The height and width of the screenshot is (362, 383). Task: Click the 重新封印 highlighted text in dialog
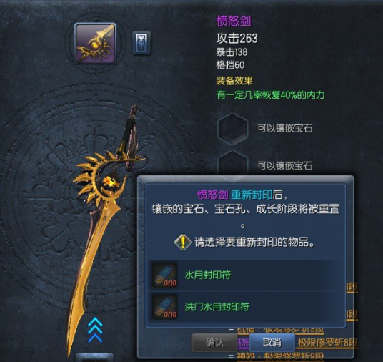tap(252, 195)
